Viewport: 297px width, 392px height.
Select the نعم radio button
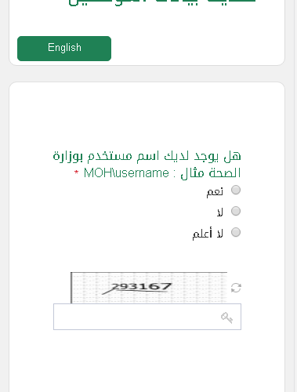click(236, 190)
